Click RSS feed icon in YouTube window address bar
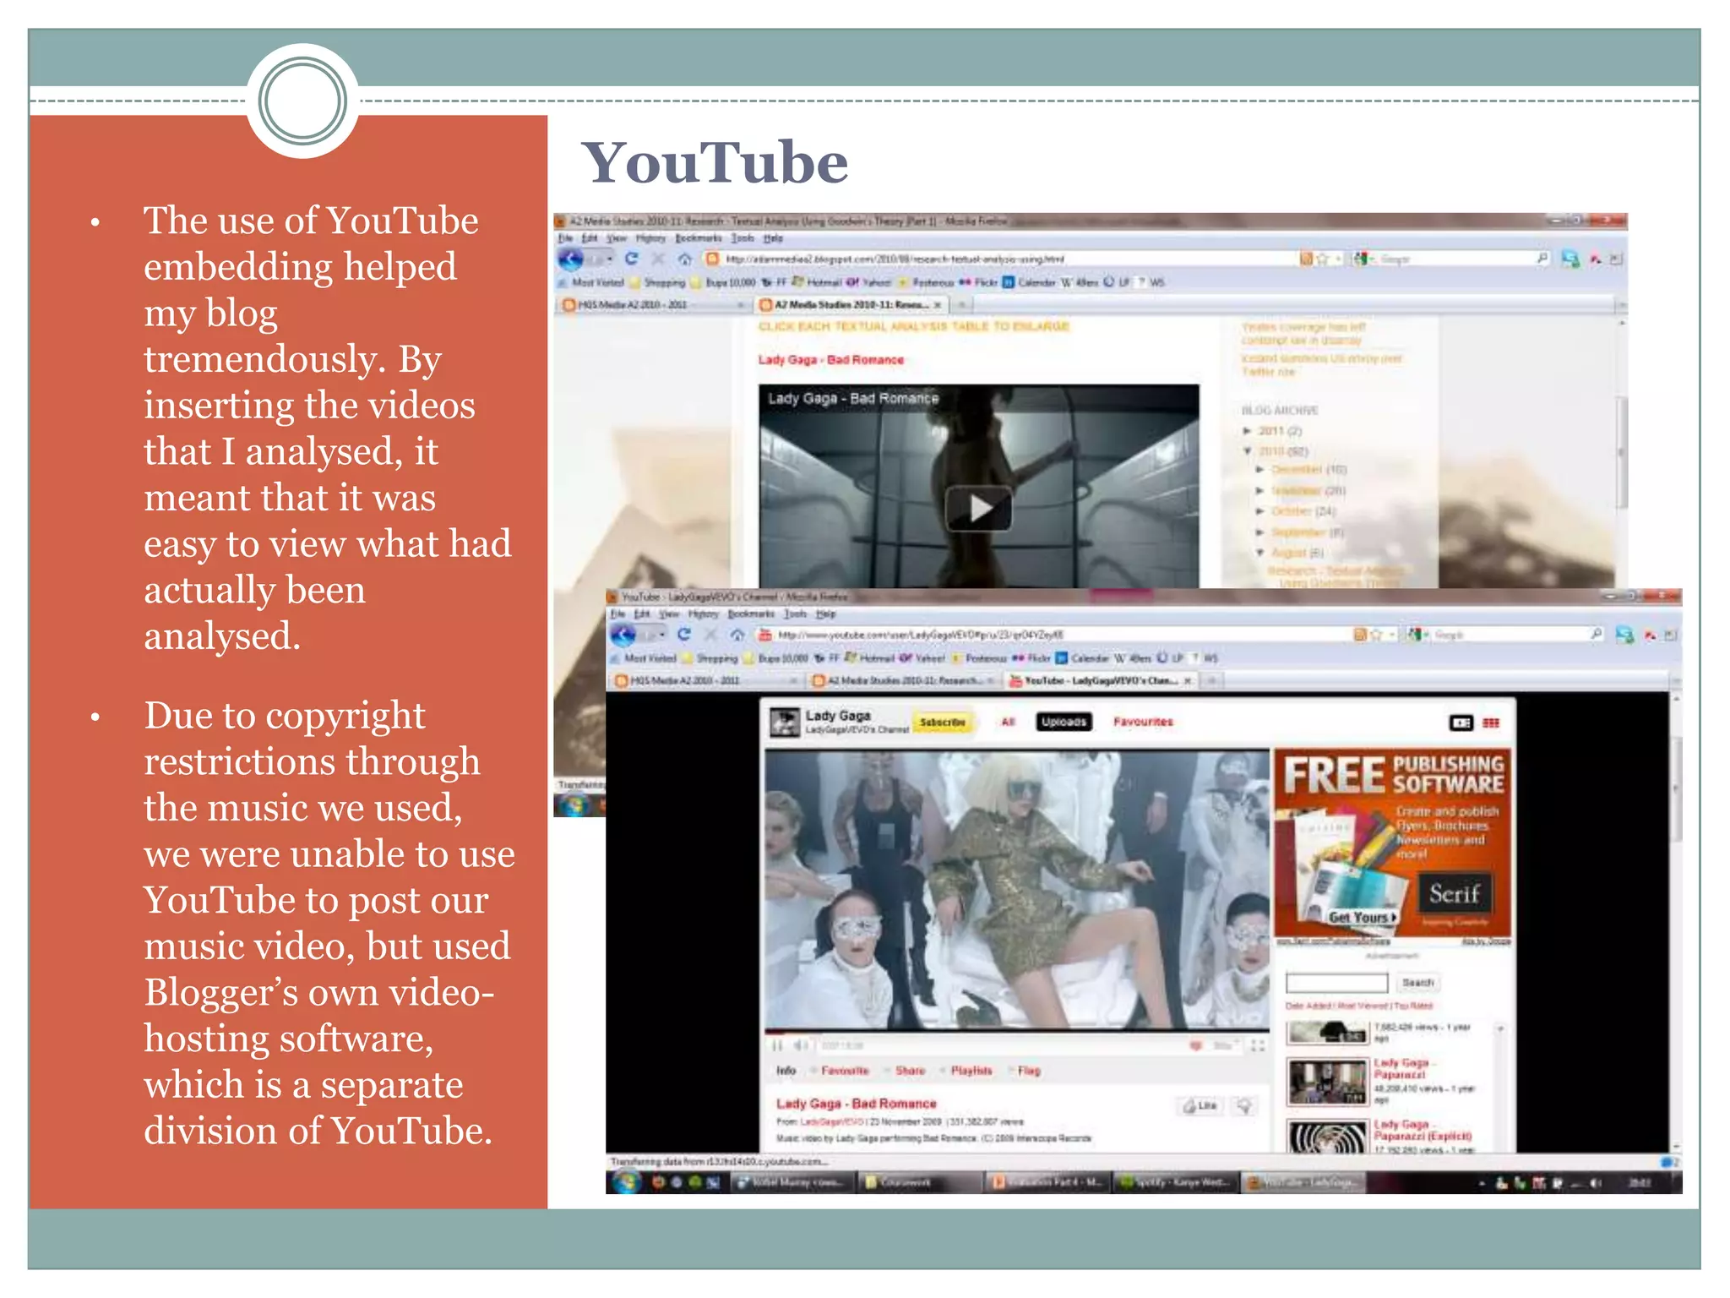Viewport: 1730px width, 1298px height. tap(1360, 634)
